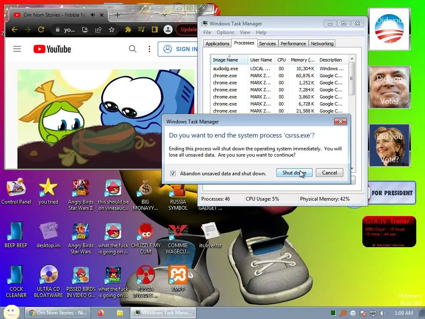425x319 pixels.
Task: Bookmark the page with the star icon
Action: coord(111,29)
